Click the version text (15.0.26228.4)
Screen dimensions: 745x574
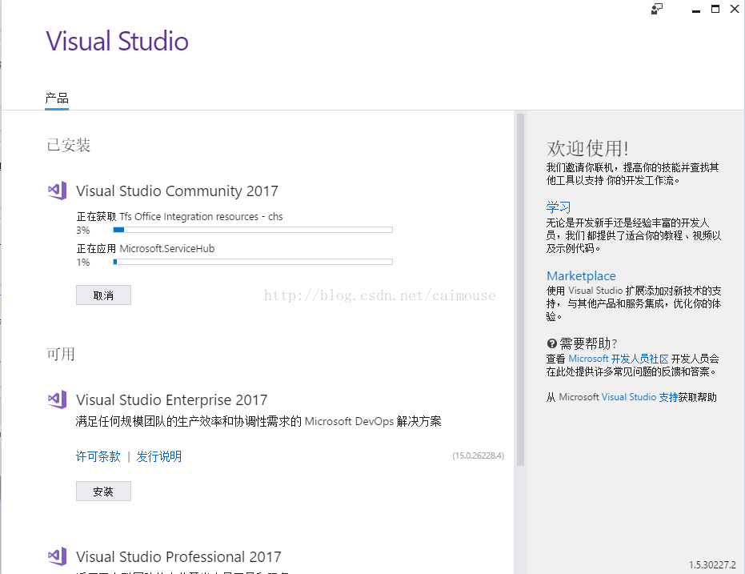(478, 456)
